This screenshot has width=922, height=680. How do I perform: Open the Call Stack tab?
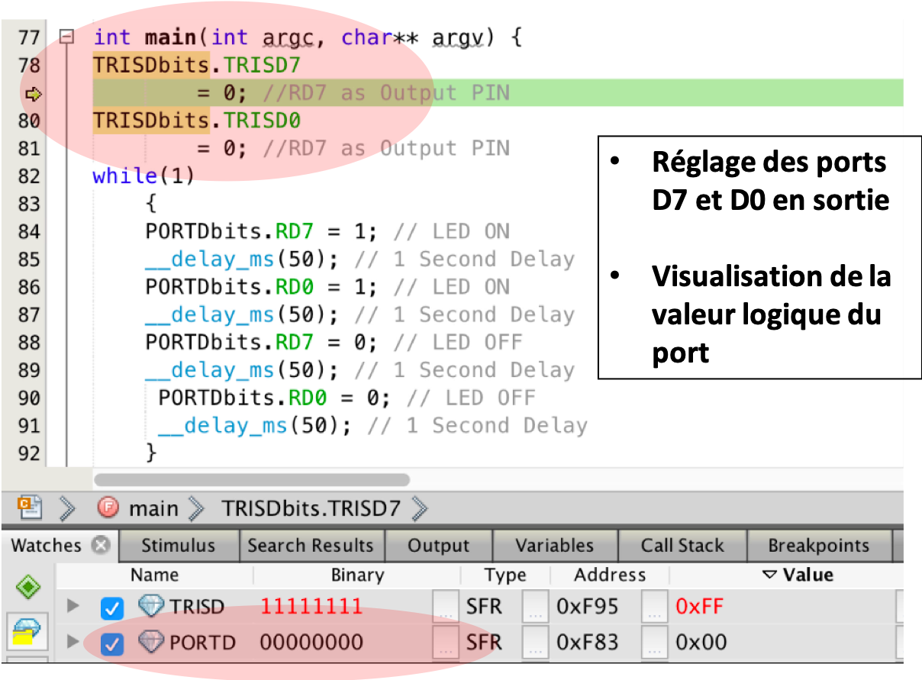pos(682,546)
